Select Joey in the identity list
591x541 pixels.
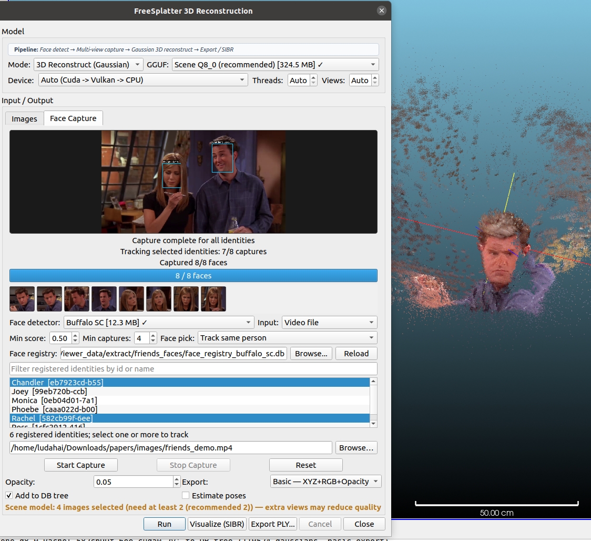tap(190, 391)
